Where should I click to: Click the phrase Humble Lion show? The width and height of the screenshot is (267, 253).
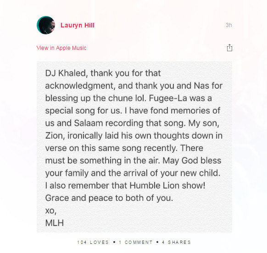coord(167,185)
